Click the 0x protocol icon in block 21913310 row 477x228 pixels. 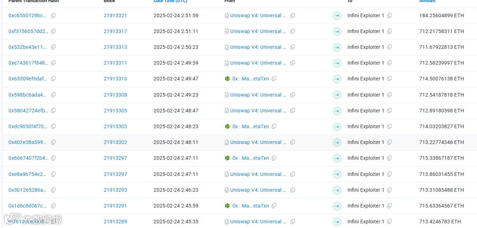coord(227,78)
